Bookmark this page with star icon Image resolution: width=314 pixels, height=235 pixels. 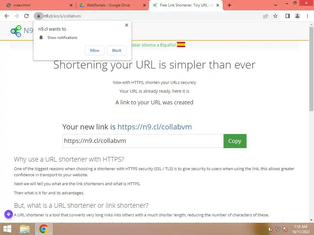pos(275,16)
